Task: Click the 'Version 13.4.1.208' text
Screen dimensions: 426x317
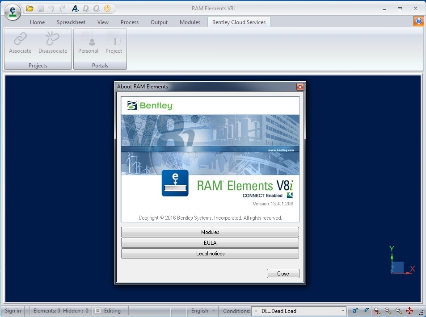Action: (273, 204)
